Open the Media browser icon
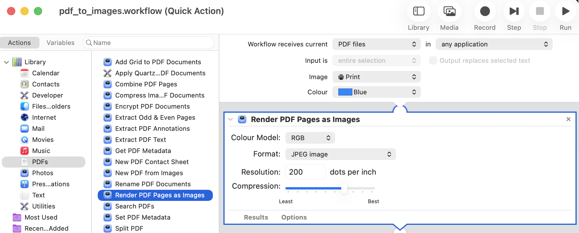 point(449,11)
